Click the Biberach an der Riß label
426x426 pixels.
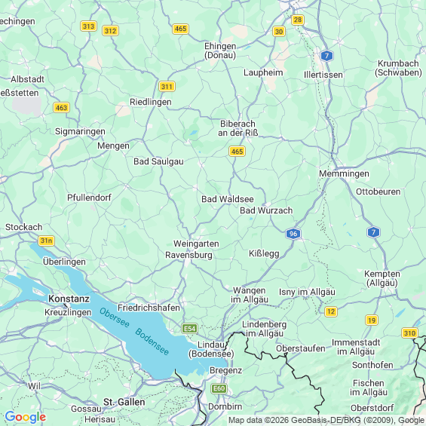point(238,128)
